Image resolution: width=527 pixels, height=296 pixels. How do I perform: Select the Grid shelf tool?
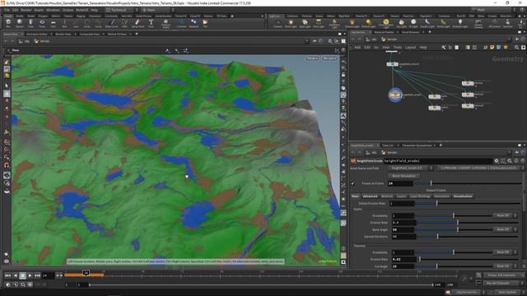point(53,23)
